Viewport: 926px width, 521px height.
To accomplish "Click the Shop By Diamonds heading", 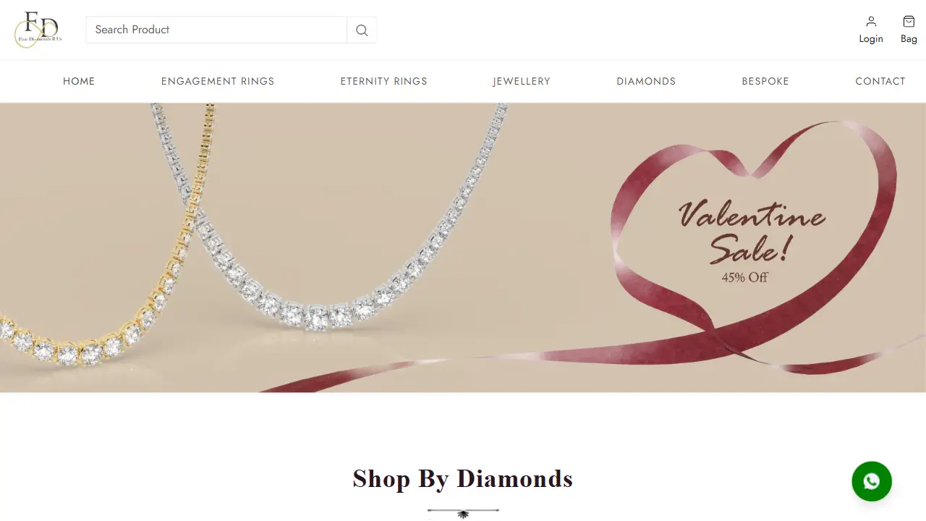I will coord(463,478).
